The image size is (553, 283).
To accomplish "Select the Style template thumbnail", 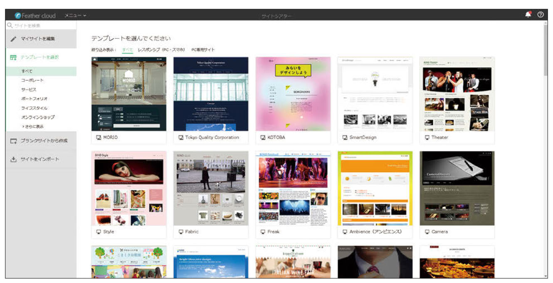I will click(129, 188).
